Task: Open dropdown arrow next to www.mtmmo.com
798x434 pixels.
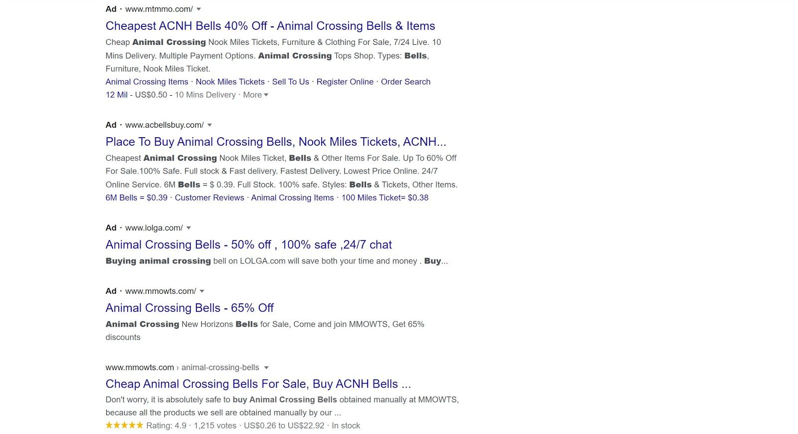Action: coord(199,9)
